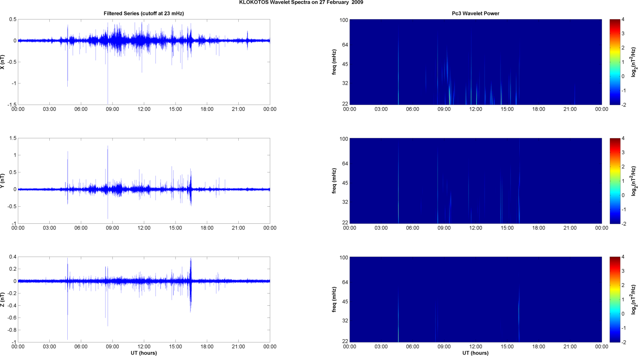Click the Pc3 Wavelet Power heading
This screenshot has width=638, height=356.
(x=475, y=13)
